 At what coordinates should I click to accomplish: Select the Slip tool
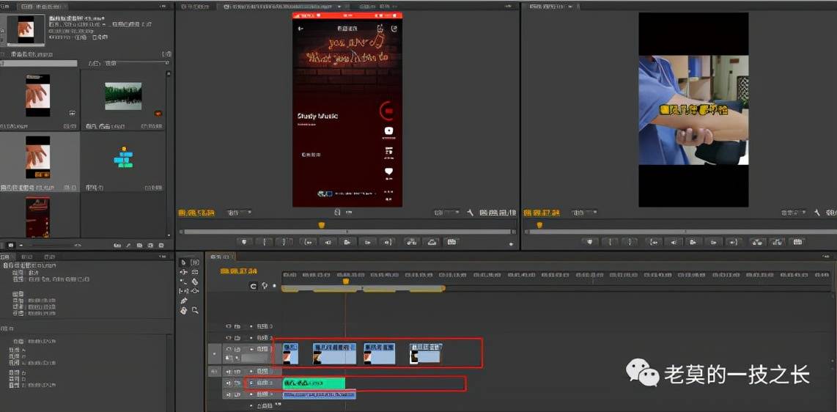pos(183,291)
